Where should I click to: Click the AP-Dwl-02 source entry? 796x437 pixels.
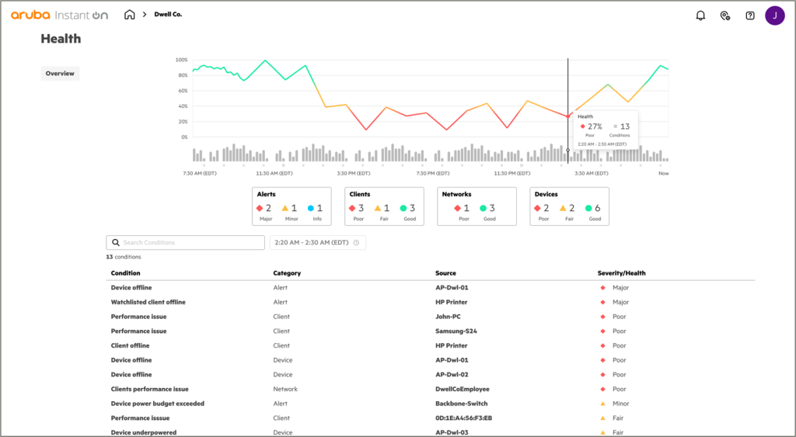(x=452, y=375)
